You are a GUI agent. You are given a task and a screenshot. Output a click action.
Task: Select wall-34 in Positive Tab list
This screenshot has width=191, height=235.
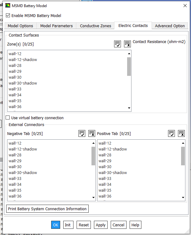pyautogui.click(x=105, y=185)
